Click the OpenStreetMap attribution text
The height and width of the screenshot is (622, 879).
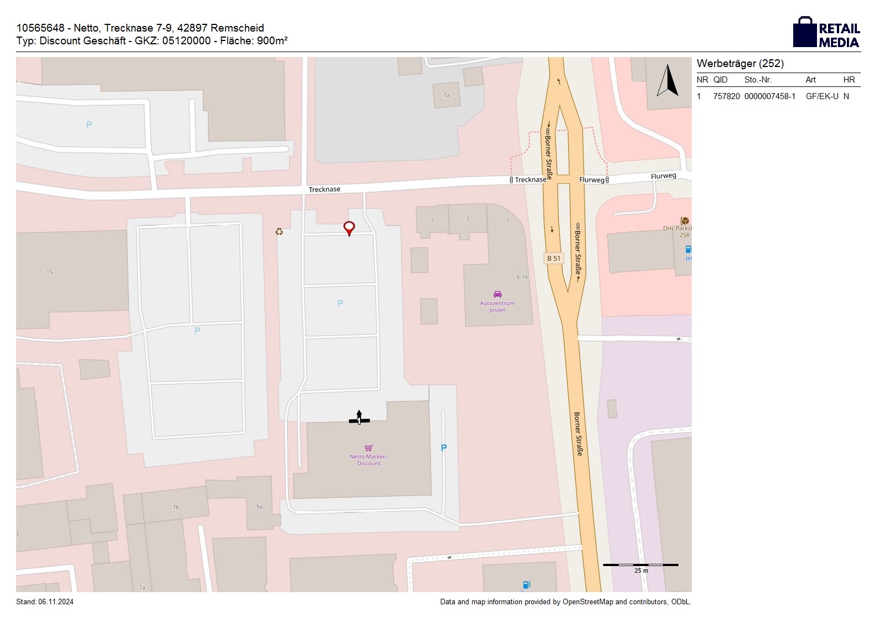(565, 602)
